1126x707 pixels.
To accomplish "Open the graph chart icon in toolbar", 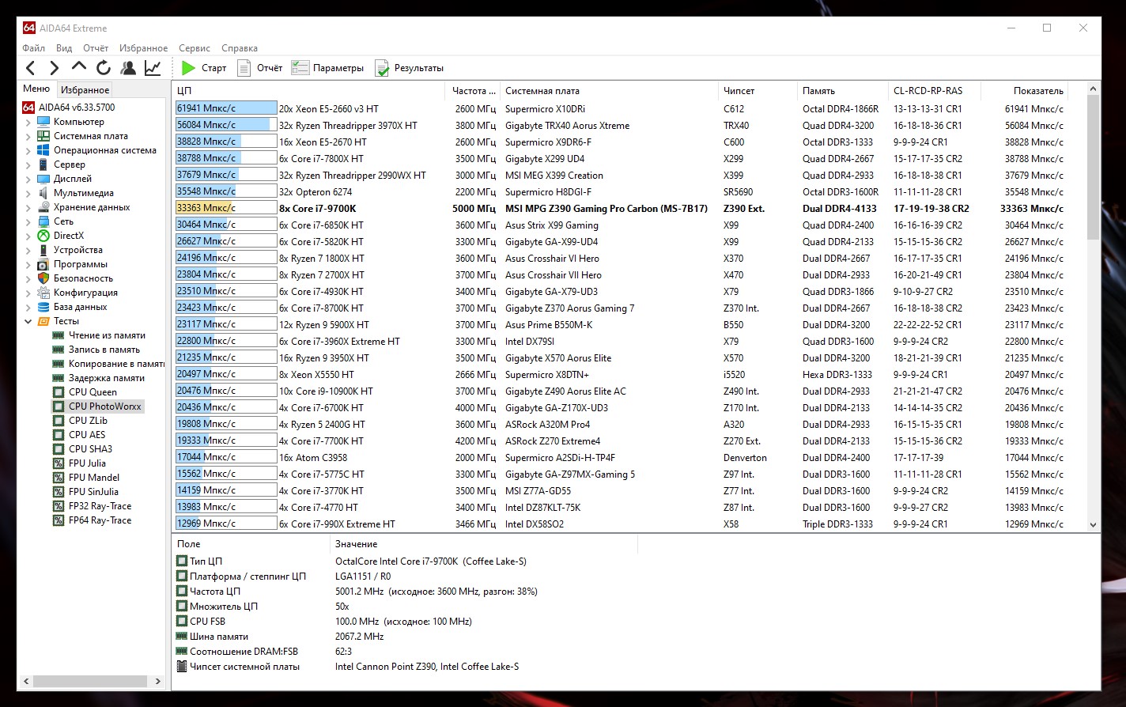I will coord(153,68).
